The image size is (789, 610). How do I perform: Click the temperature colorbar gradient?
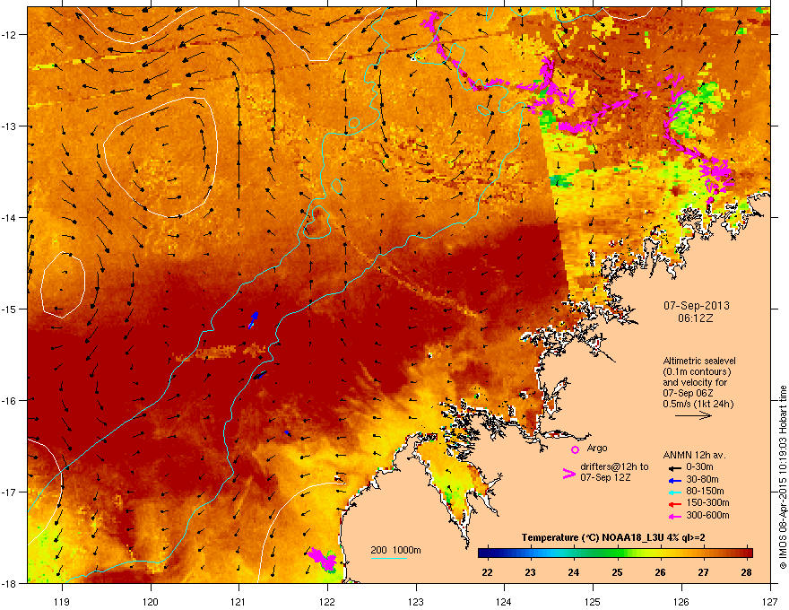[615, 553]
